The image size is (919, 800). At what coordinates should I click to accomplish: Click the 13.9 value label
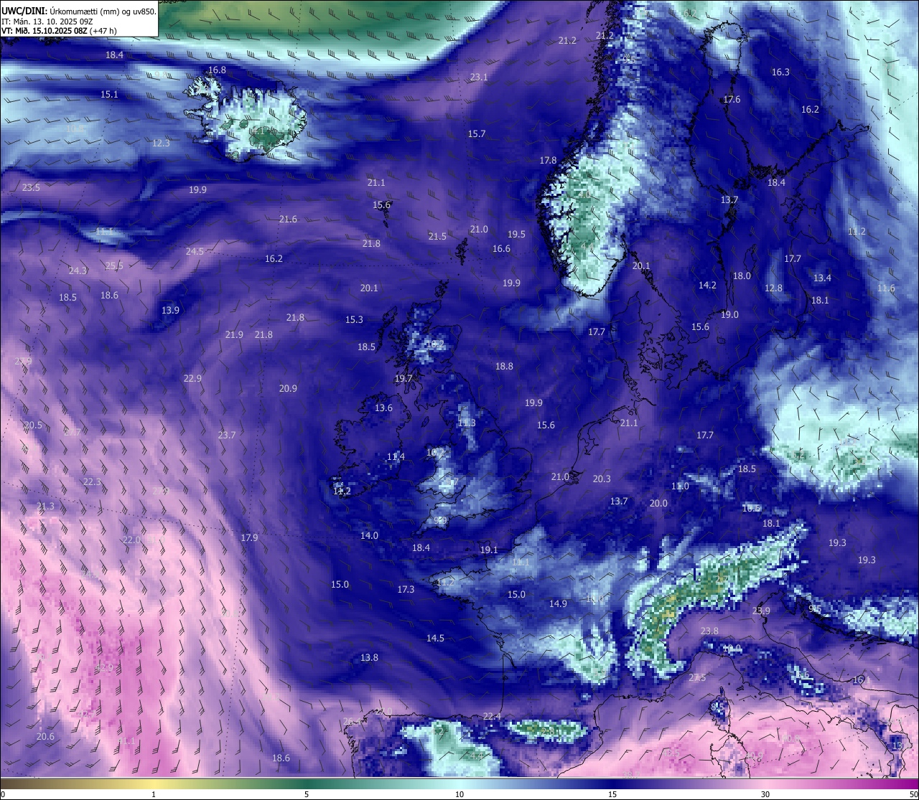170,311
